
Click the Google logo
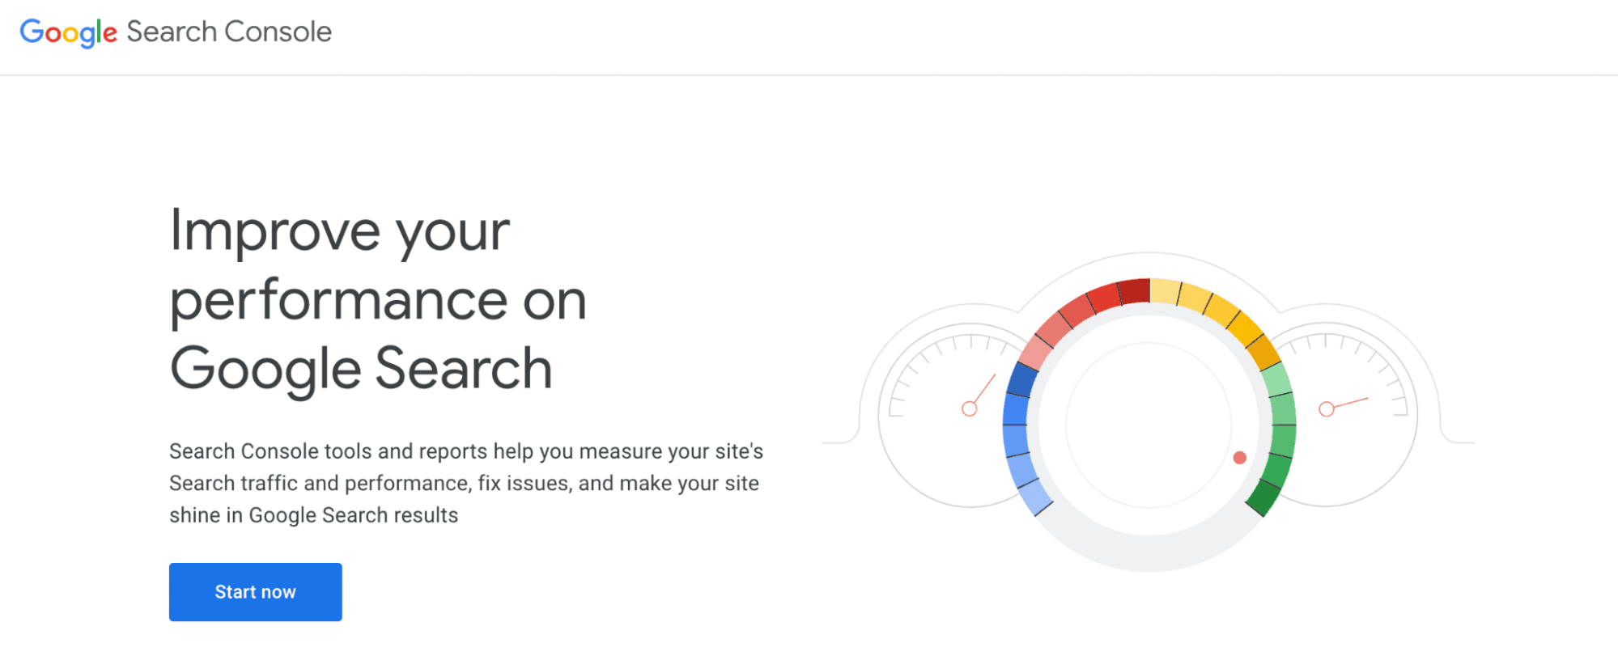(x=68, y=32)
